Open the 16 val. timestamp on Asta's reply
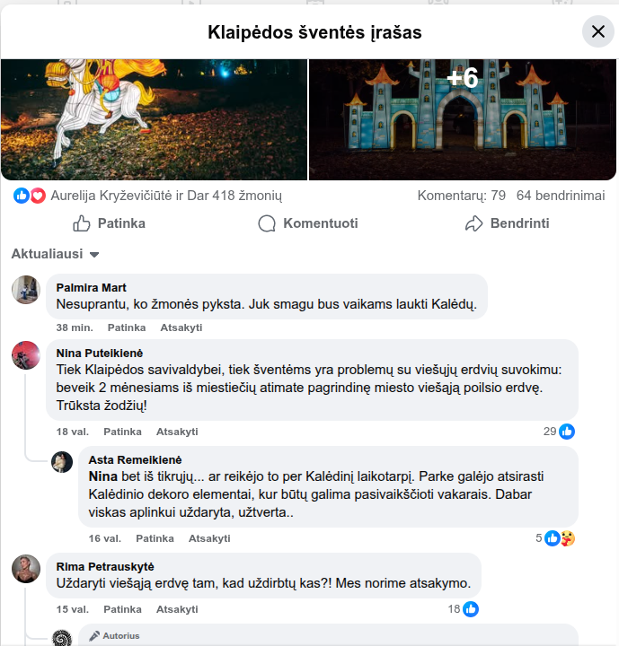The width and height of the screenshot is (619, 646). click(105, 538)
